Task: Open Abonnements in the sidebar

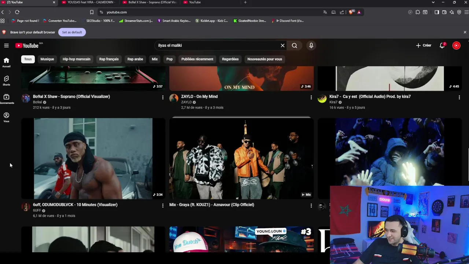Action: pos(6,99)
